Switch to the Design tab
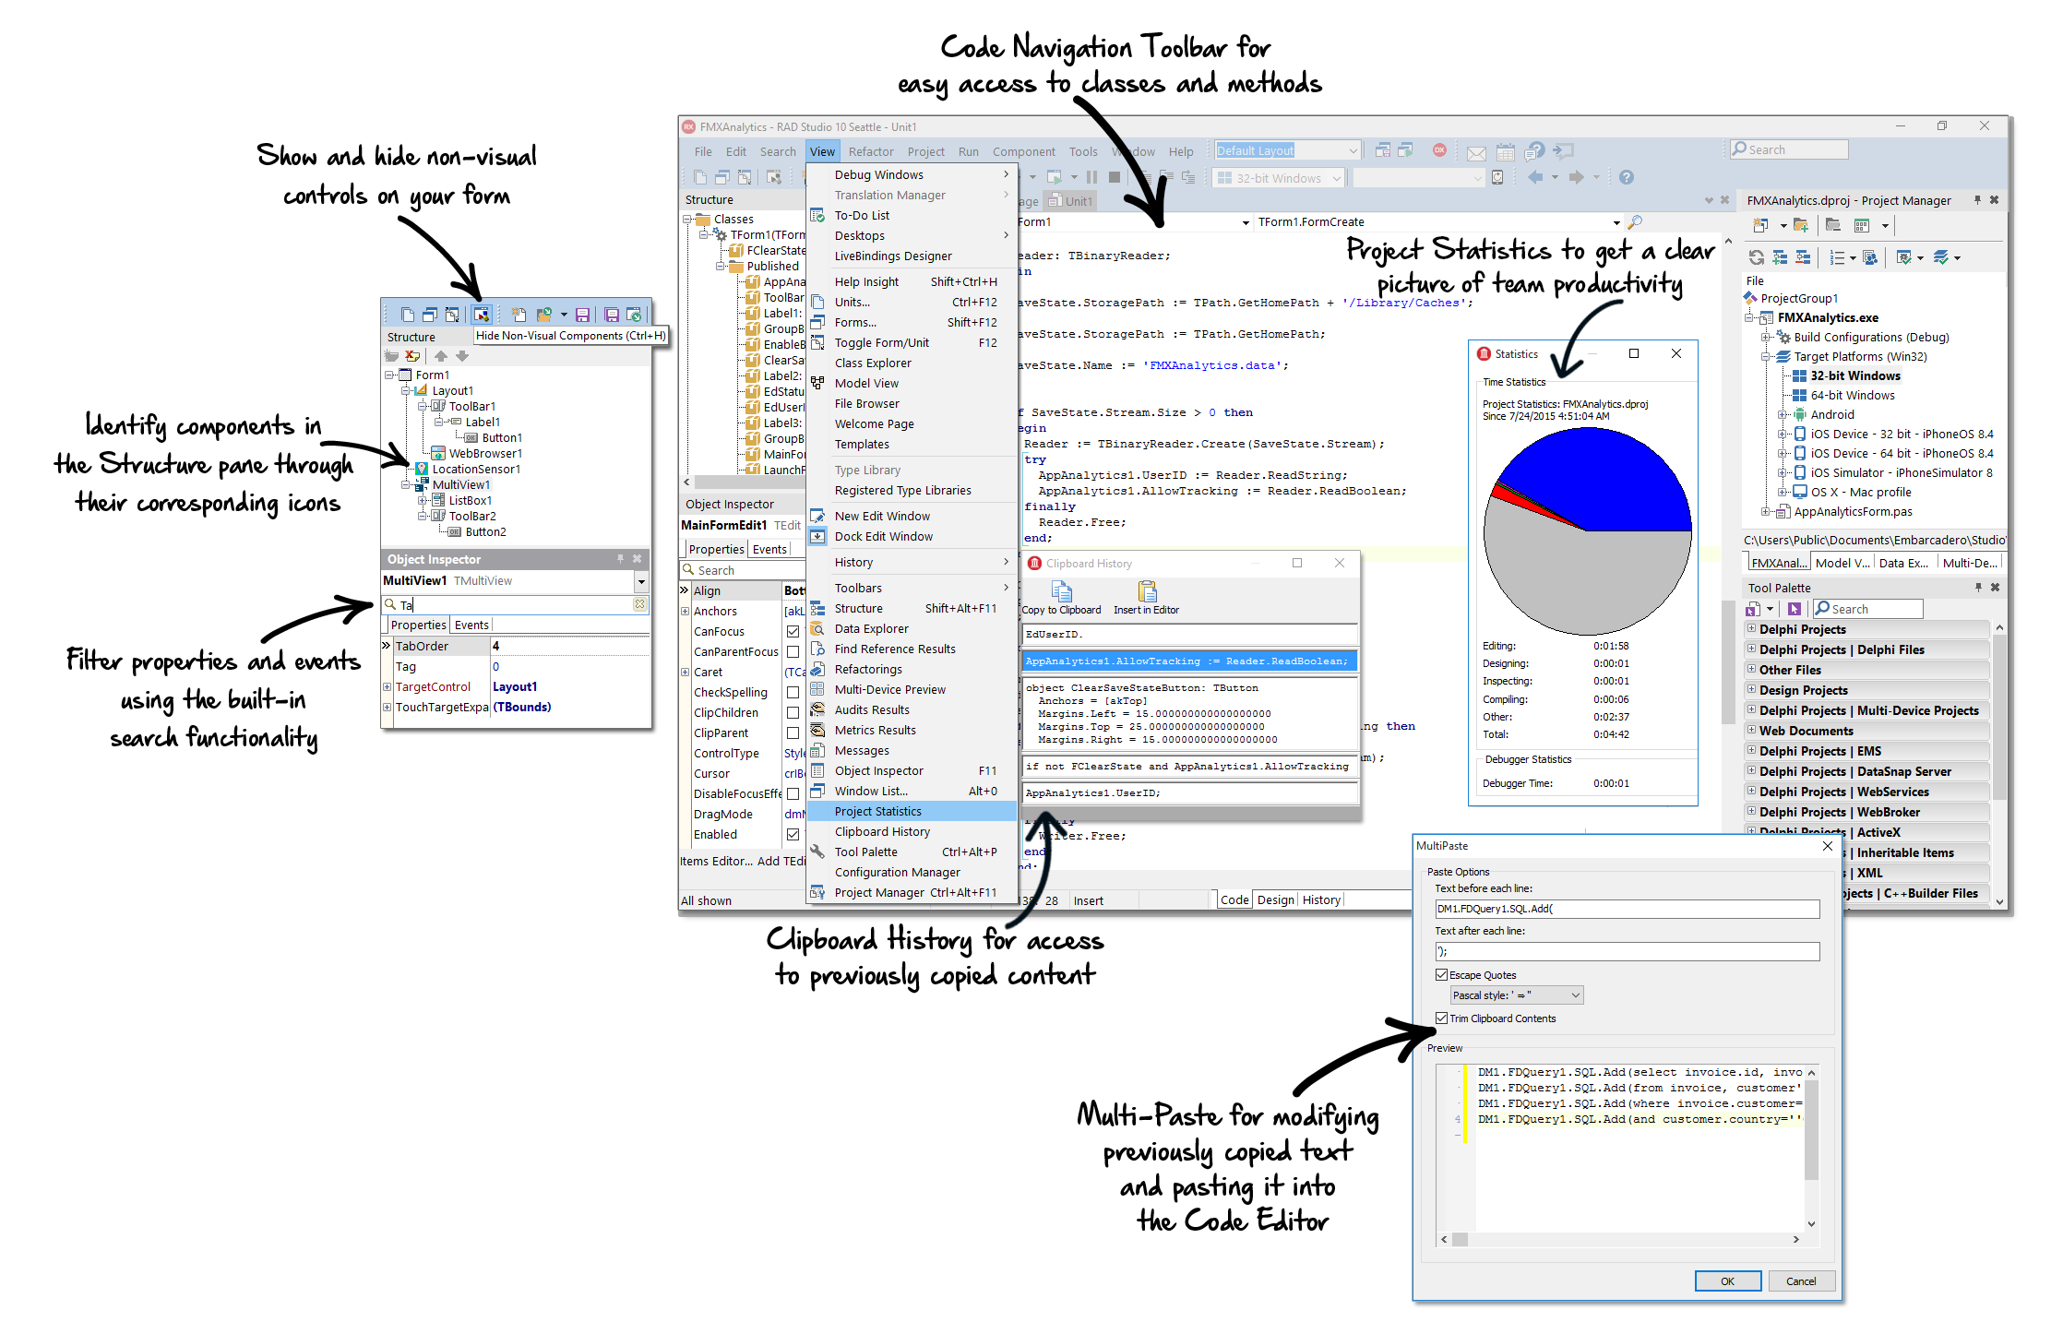2051x1334 pixels. (1275, 900)
